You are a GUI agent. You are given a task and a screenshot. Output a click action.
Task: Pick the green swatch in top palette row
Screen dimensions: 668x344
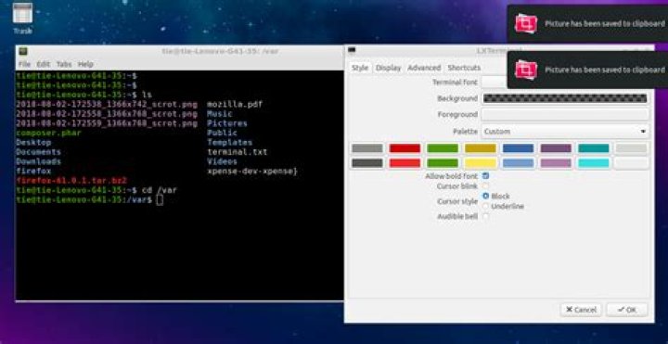[x=443, y=148]
